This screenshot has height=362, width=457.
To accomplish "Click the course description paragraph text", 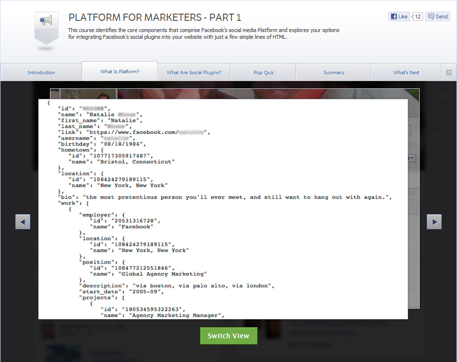I will (x=204, y=33).
